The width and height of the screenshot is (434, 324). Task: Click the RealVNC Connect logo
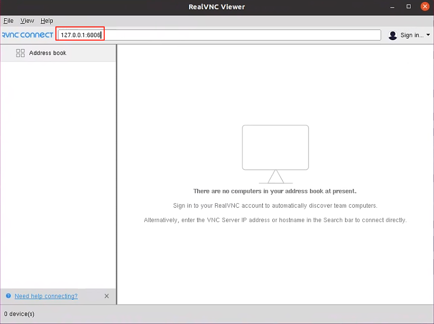[x=27, y=35]
